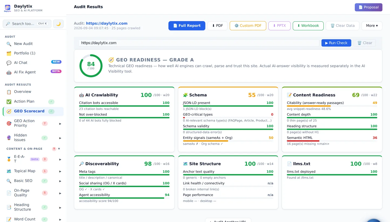Open AI Chat sidebar item
This screenshot has width=390, height=222.
(33, 63)
